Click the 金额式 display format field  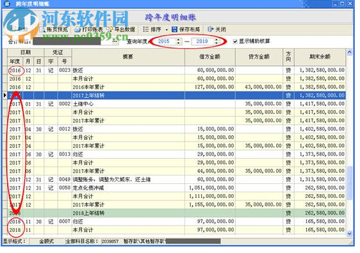click(x=46, y=241)
